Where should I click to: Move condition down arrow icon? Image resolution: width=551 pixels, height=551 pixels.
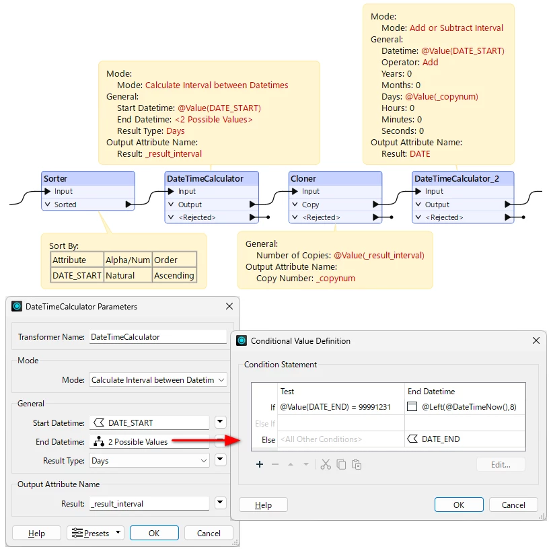pos(306,465)
